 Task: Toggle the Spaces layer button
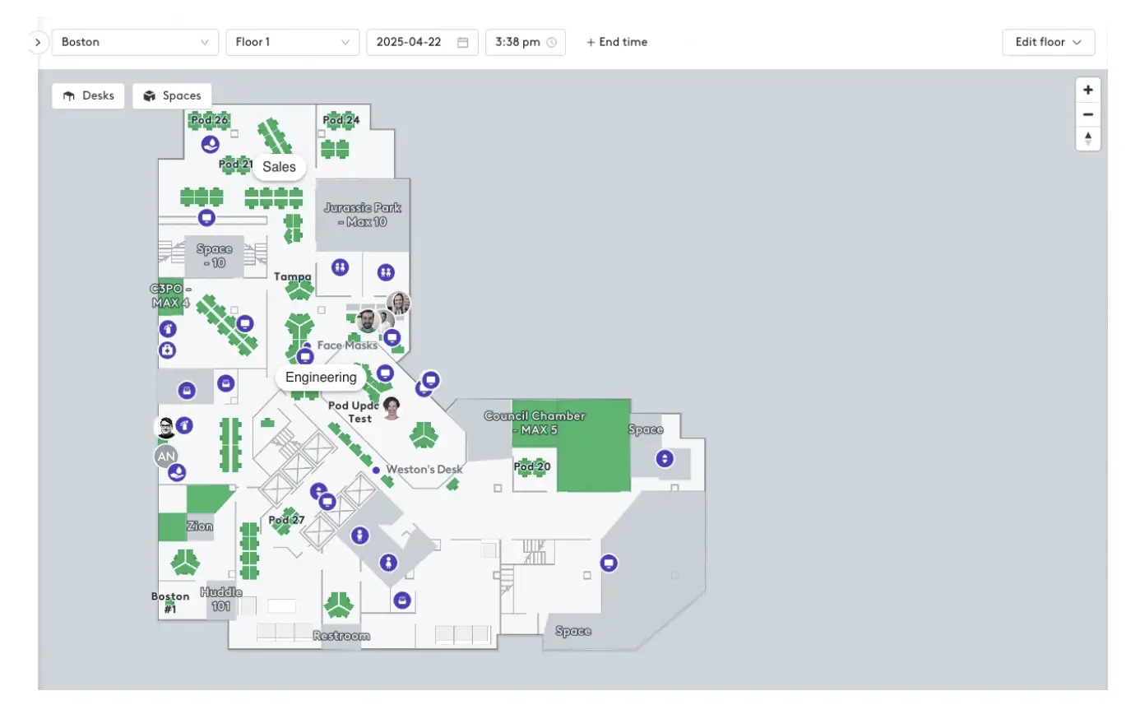[172, 95]
